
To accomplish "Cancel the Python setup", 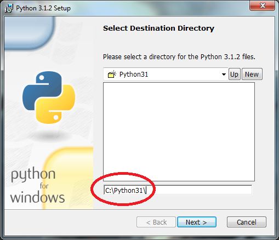I will coord(247,222).
